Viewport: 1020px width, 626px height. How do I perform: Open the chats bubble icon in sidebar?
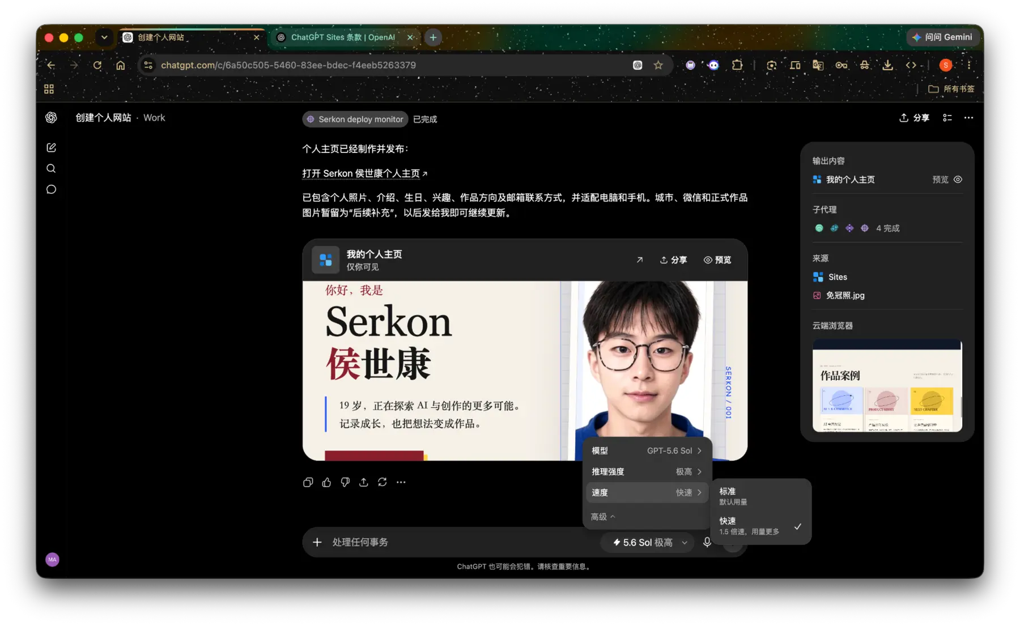[x=51, y=189]
